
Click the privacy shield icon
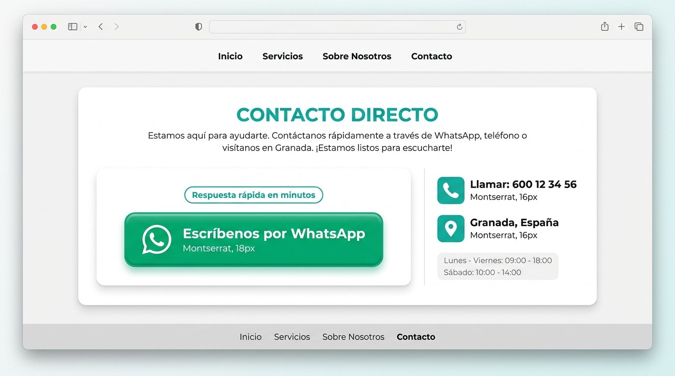point(199,27)
